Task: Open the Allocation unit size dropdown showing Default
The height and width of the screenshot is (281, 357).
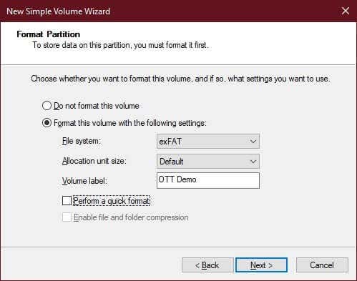Action: coord(208,162)
